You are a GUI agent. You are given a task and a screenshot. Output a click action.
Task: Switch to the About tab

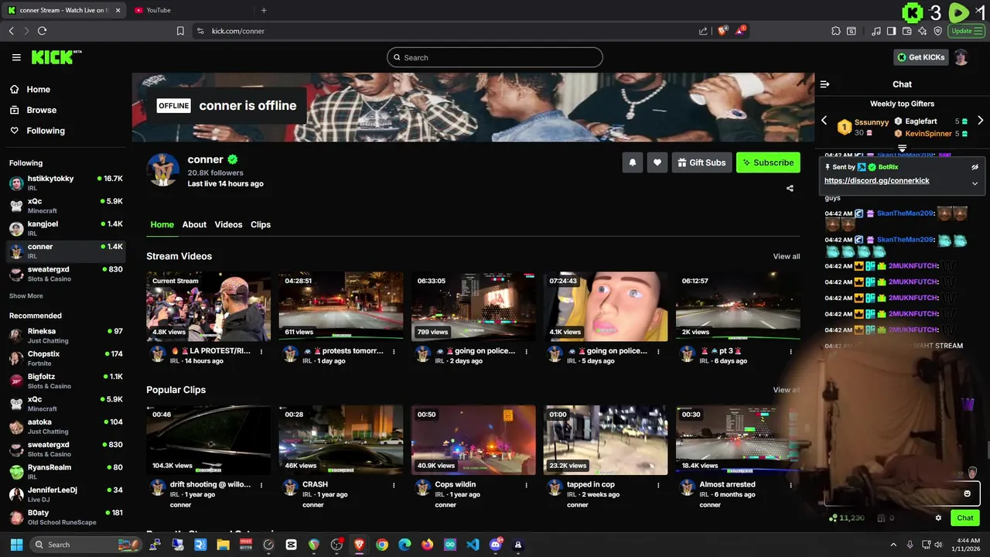tap(194, 224)
